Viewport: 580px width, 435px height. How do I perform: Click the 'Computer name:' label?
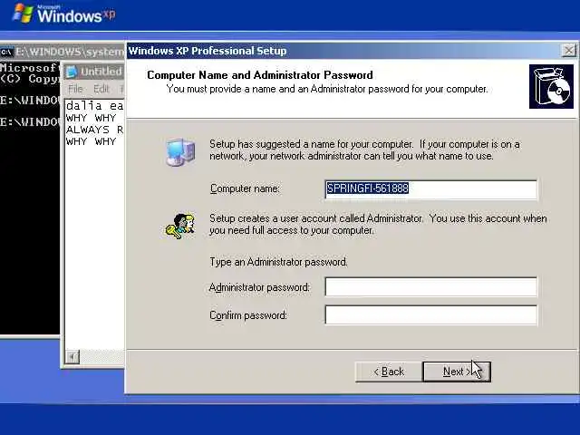click(245, 188)
